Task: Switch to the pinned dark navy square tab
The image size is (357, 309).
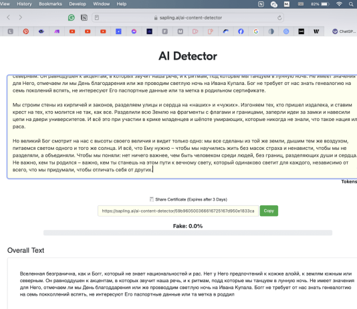Action: click(x=149, y=31)
